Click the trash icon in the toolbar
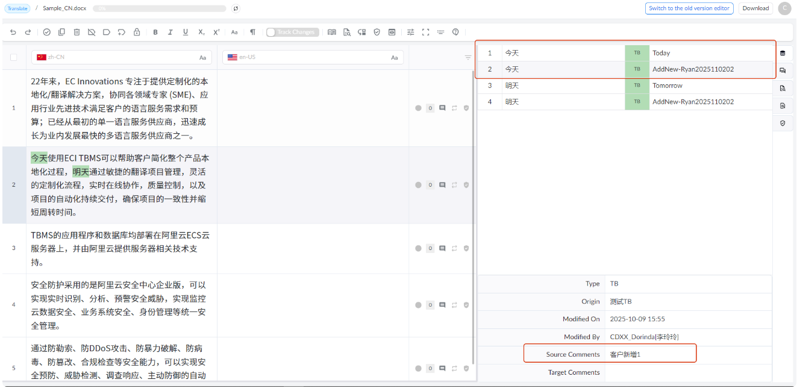 (77, 32)
